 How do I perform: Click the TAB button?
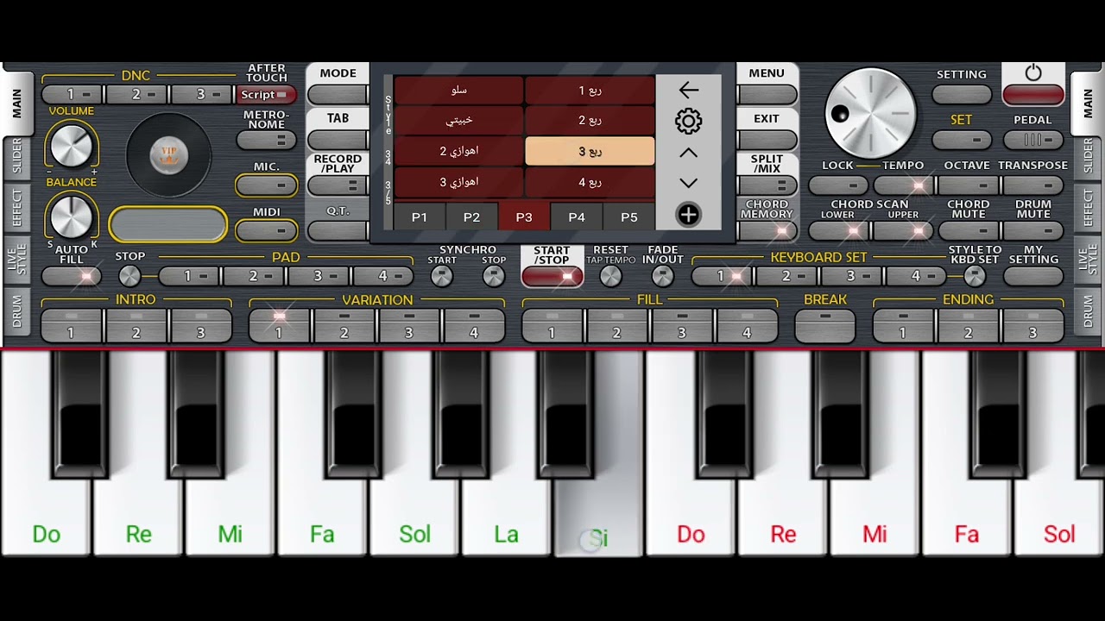pyautogui.click(x=338, y=138)
